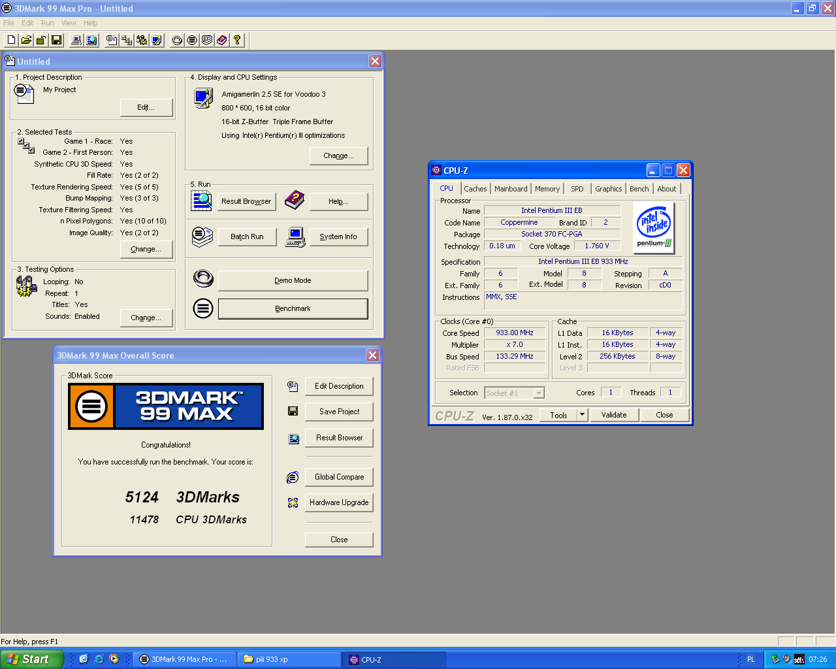Click the document icon beside My Project

(24, 93)
